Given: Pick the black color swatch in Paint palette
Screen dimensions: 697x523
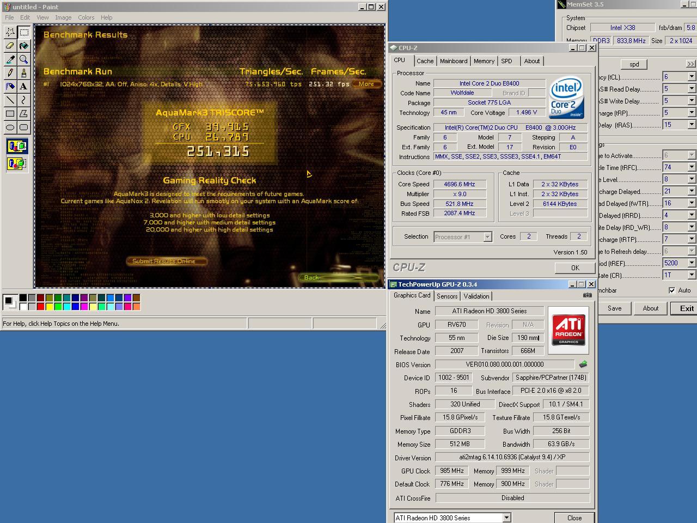Looking at the screenshot, I should pyautogui.click(x=23, y=297).
